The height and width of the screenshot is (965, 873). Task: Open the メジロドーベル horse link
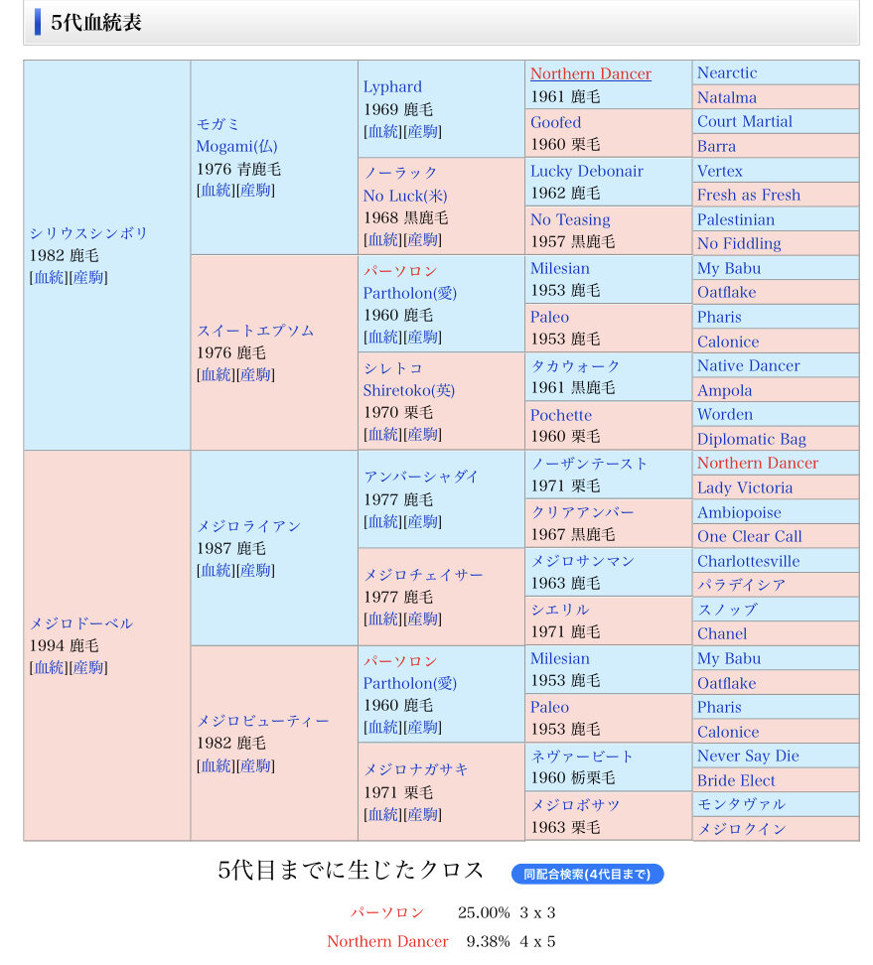[80, 623]
